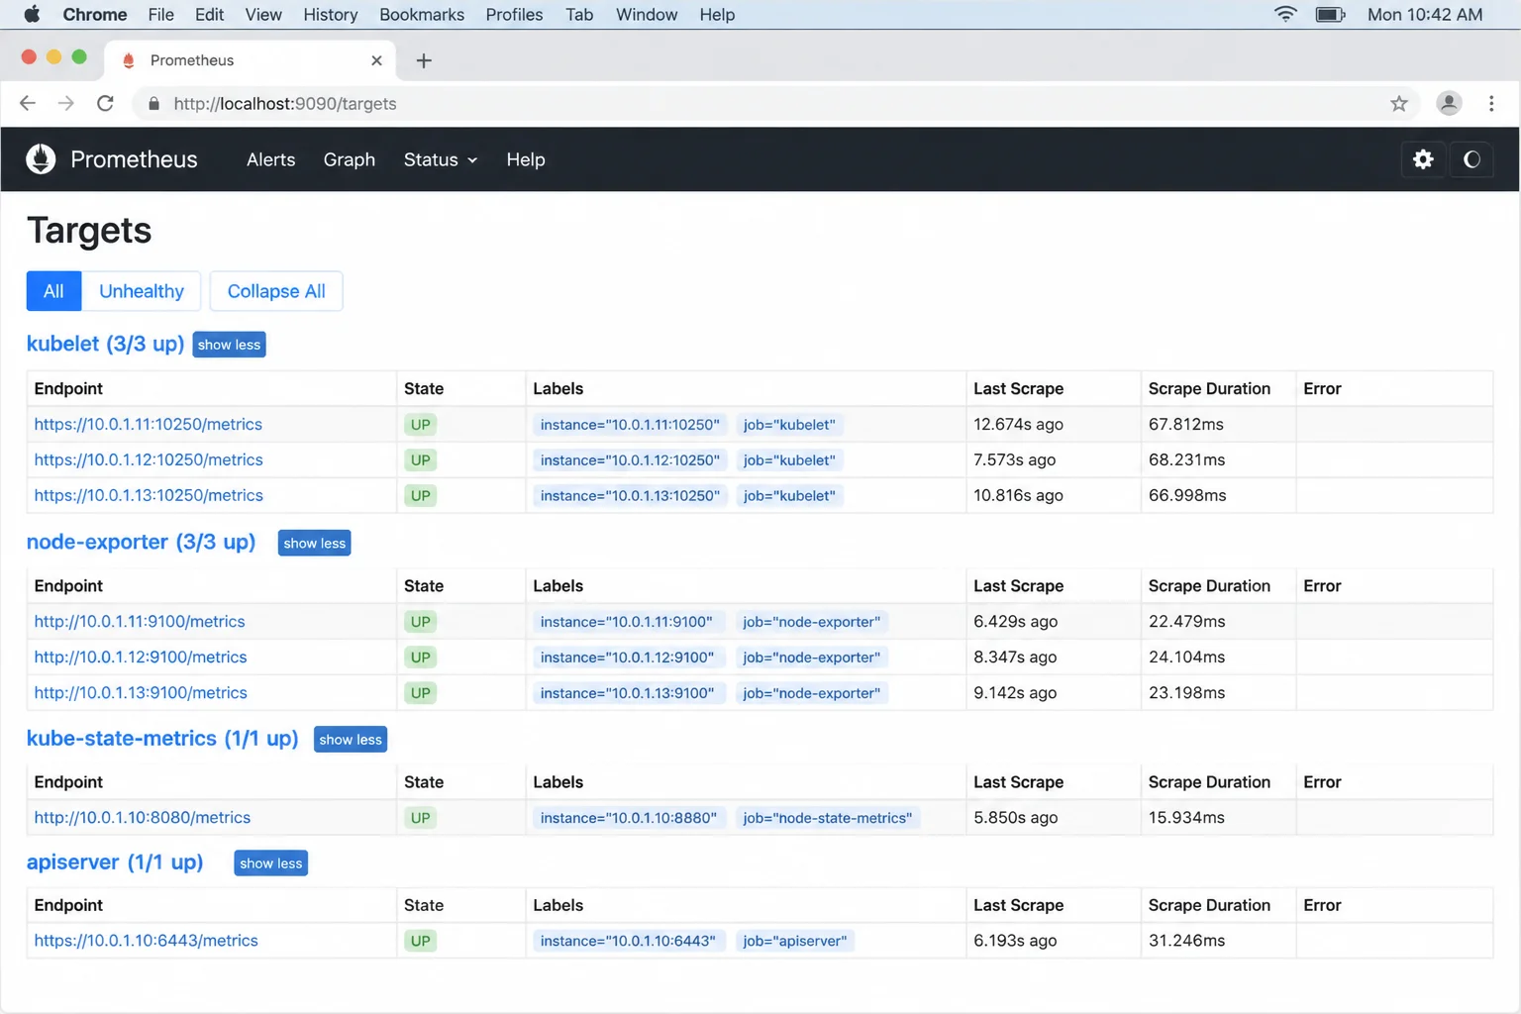Open the Status dropdown in navbar
Screen dimensions: 1521x1014
coord(441,159)
